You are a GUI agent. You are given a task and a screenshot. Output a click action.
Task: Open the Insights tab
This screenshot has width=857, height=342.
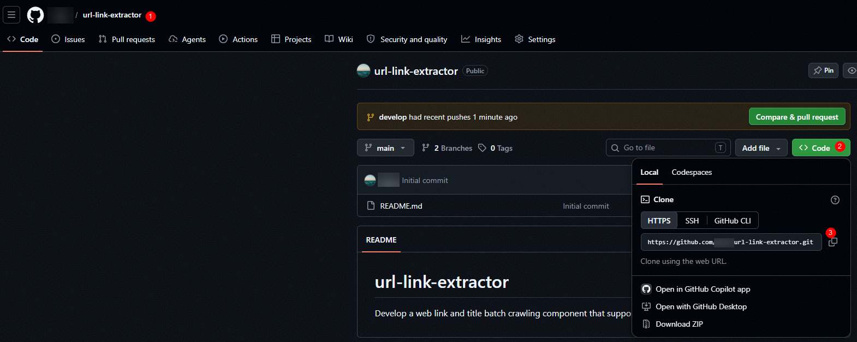coord(481,39)
